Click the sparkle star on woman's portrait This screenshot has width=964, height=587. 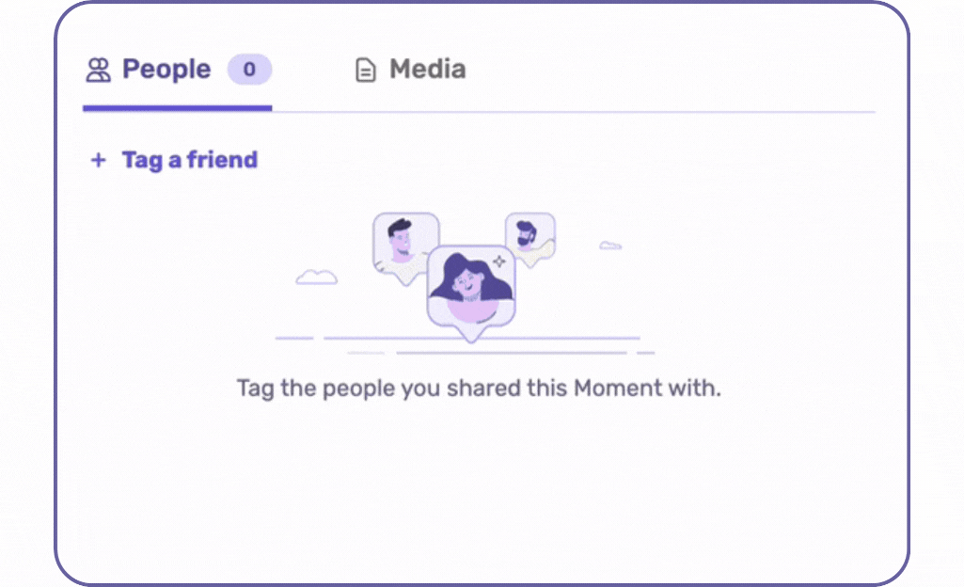pos(499,262)
